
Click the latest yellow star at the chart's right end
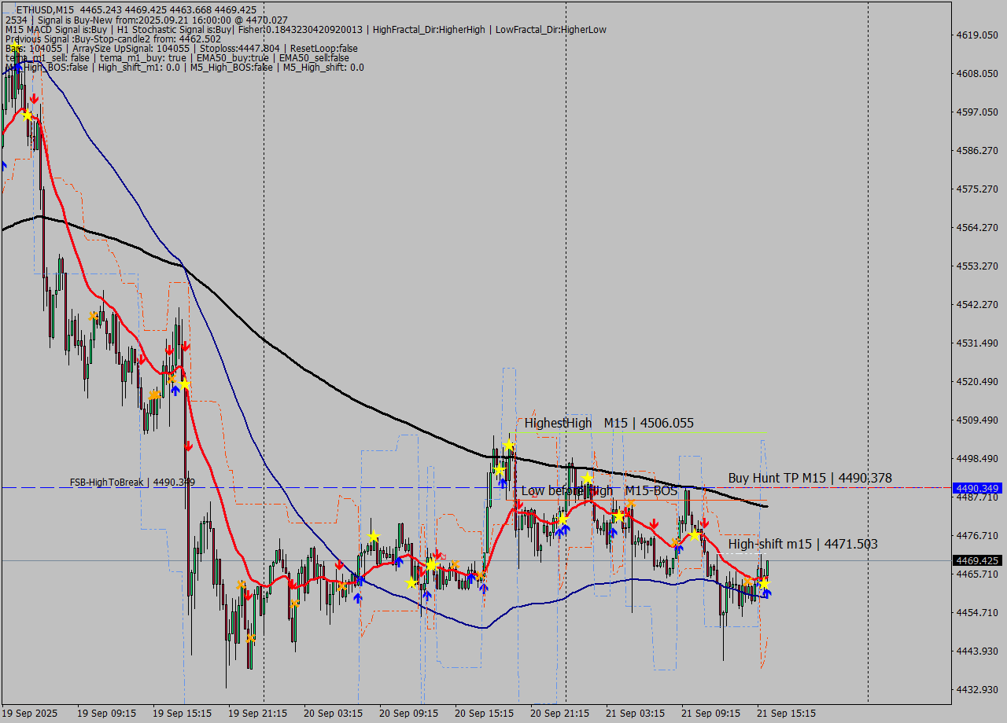[763, 584]
